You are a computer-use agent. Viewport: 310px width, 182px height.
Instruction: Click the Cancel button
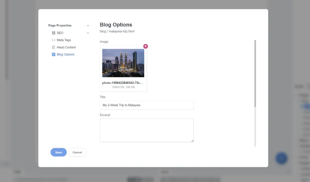pyautogui.click(x=77, y=152)
